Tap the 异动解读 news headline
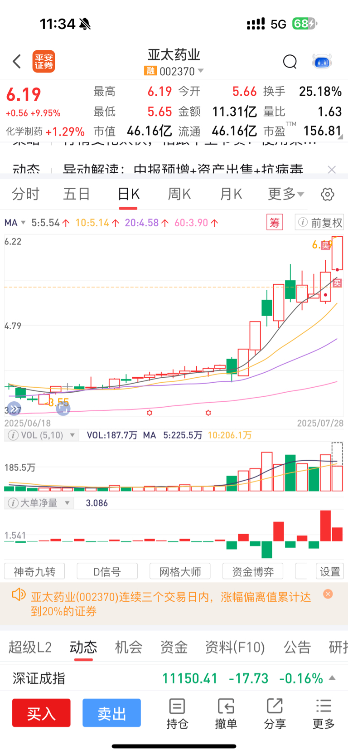 pyautogui.click(x=183, y=170)
